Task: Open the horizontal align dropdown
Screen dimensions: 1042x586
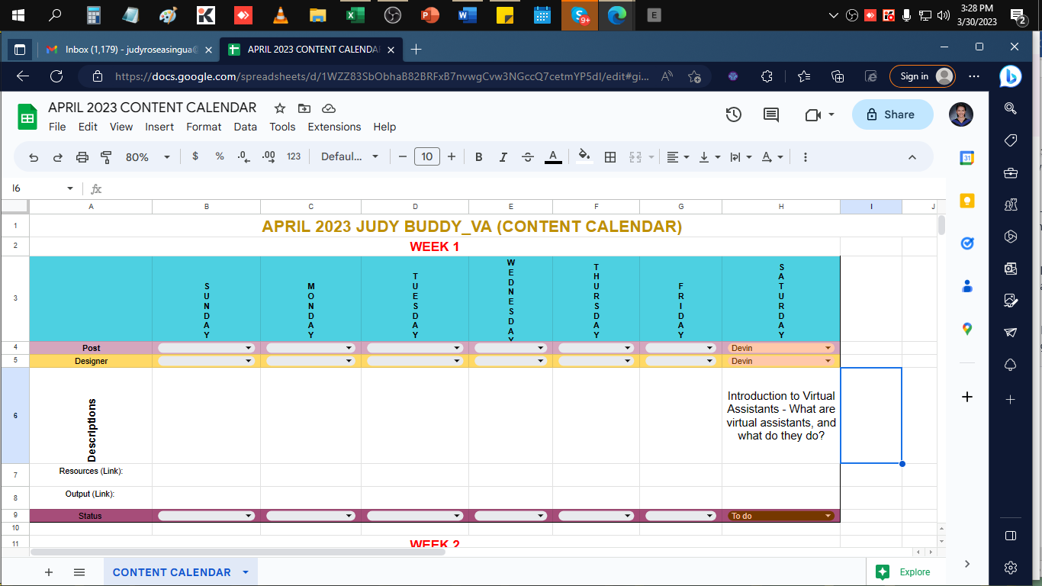Action: click(677, 157)
